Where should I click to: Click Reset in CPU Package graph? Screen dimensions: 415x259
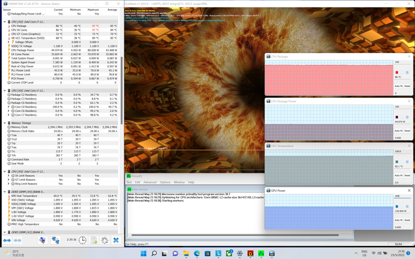pyautogui.click(x=407, y=86)
